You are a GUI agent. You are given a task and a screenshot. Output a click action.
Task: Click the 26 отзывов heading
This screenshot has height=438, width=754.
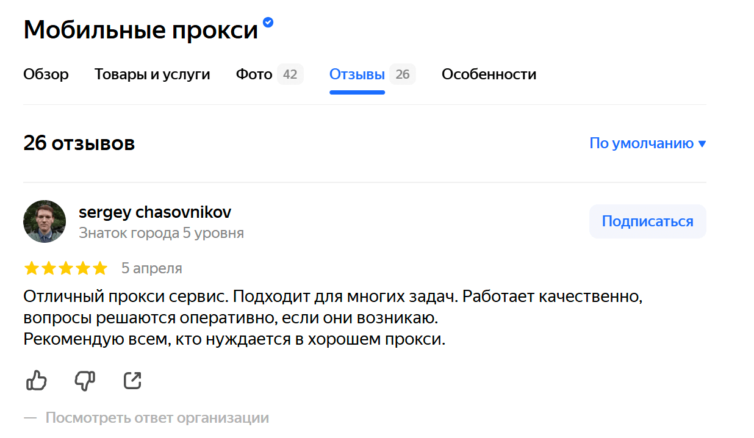pyautogui.click(x=79, y=143)
